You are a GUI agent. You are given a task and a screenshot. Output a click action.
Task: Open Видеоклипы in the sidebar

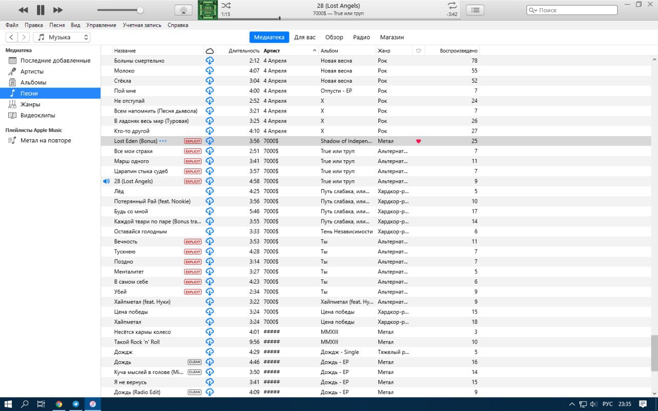point(50,115)
